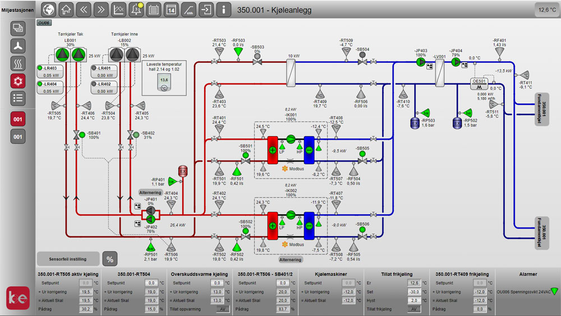Click the JP402 pump symbol
The width and height of the screenshot is (561, 316).
(150, 219)
